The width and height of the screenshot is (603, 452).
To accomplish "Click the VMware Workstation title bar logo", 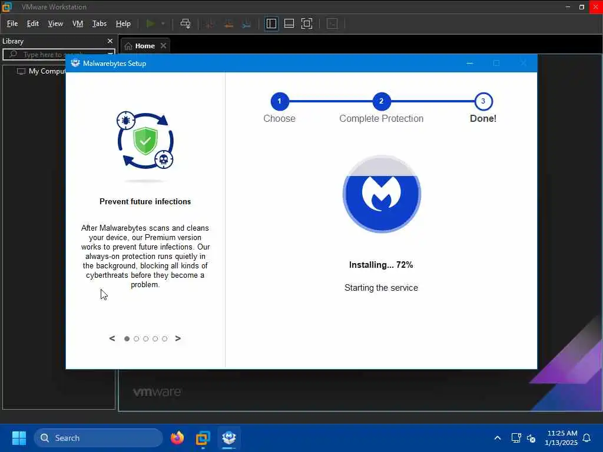I will [x=7, y=6].
